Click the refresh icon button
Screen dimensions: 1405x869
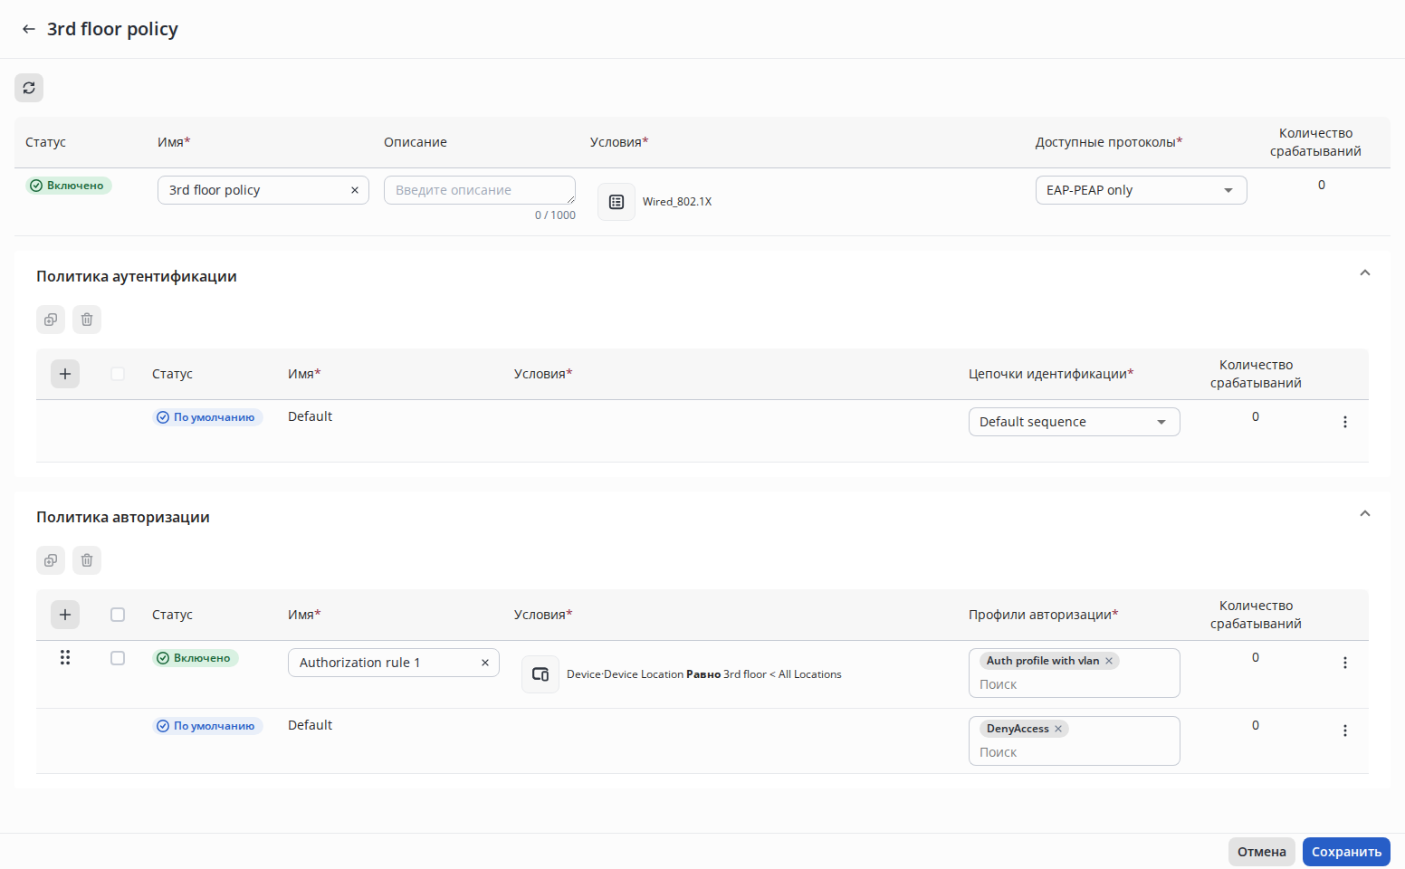(x=29, y=88)
